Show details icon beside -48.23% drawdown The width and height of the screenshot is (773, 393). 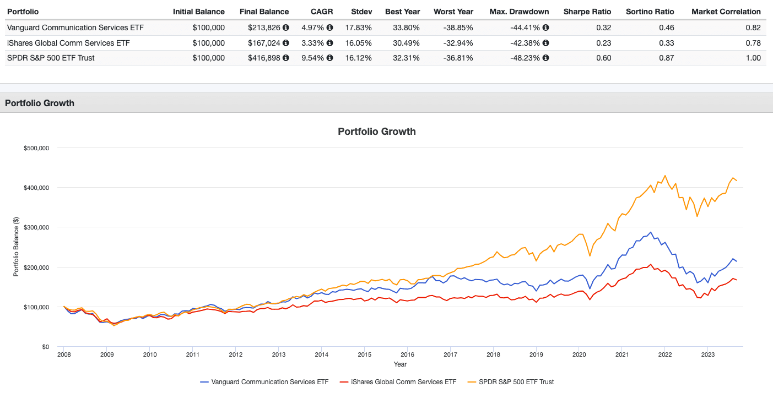click(545, 58)
